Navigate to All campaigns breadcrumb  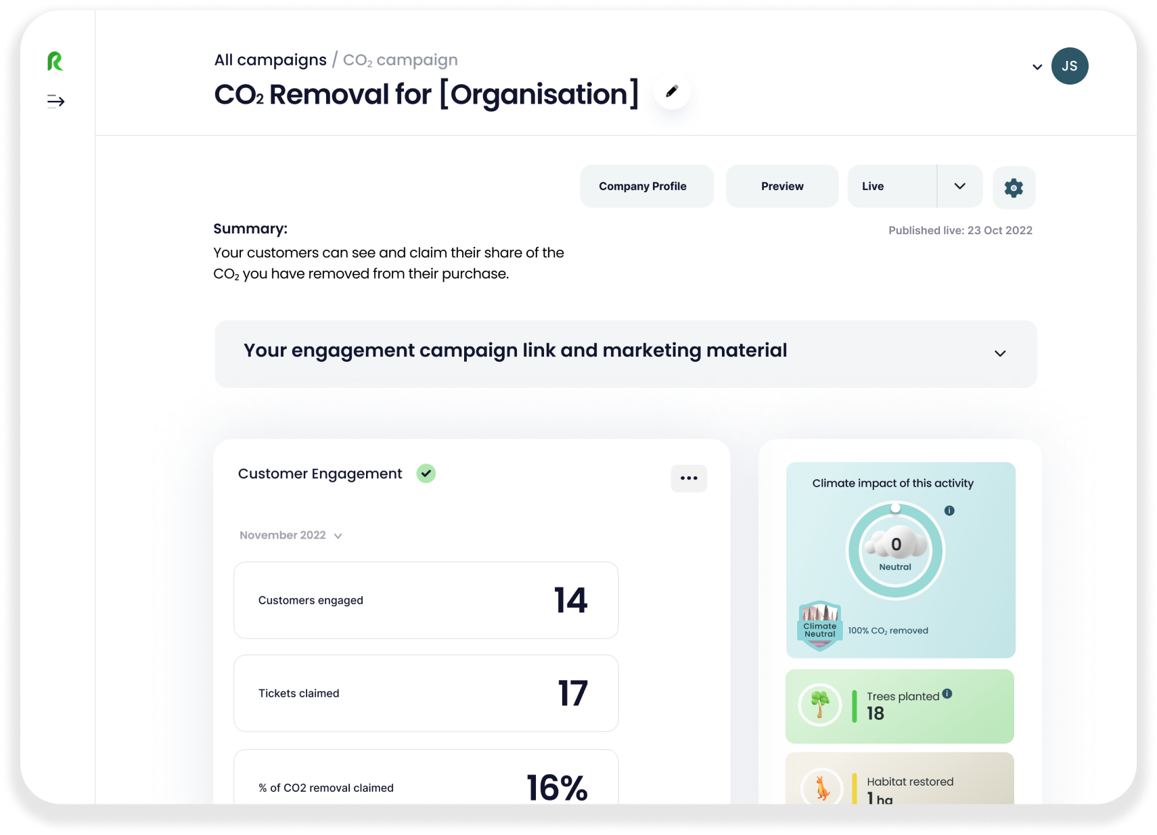pyautogui.click(x=270, y=60)
